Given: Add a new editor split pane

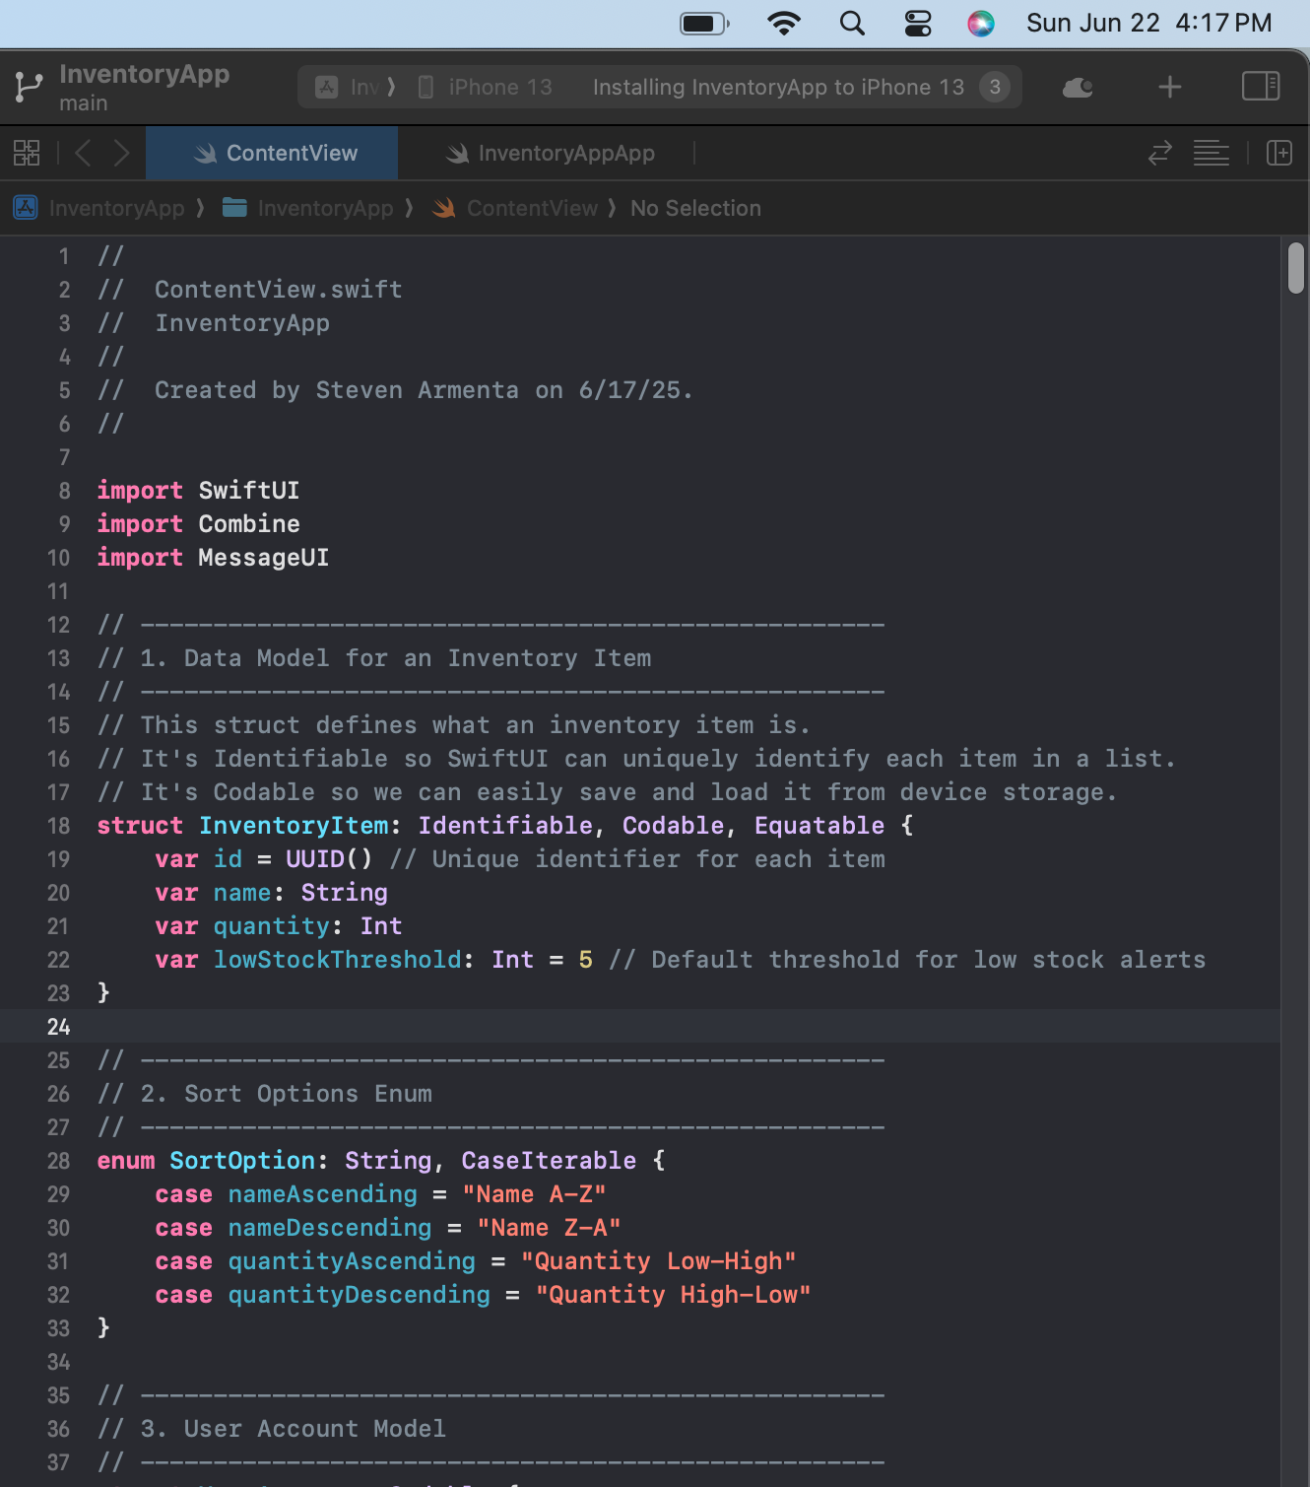Looking at the screenshot, I should click(x=1278, y=153).
